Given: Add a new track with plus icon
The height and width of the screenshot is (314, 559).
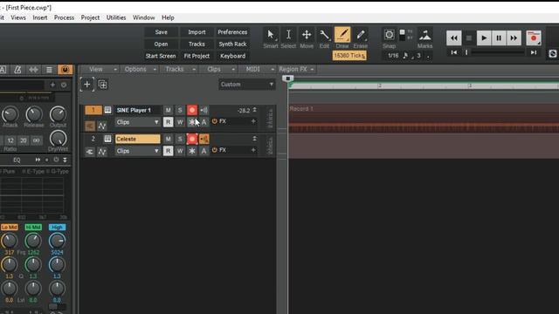Looking at the screenshot, I should pos(87,85).
